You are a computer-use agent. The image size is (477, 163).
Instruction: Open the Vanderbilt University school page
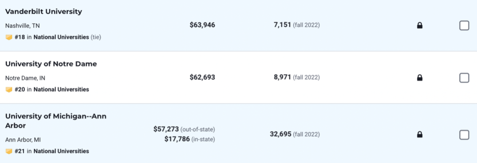tap(44, 12)
